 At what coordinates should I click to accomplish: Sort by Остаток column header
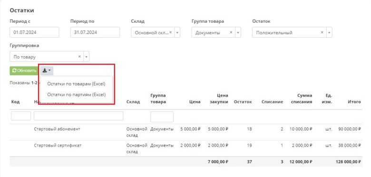(243, 102)
